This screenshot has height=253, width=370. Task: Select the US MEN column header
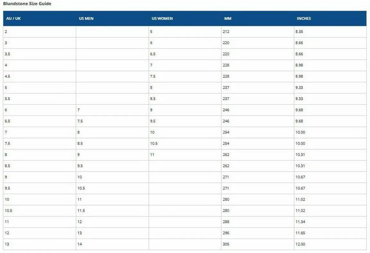pyautogui.click(x=86, y=18)
